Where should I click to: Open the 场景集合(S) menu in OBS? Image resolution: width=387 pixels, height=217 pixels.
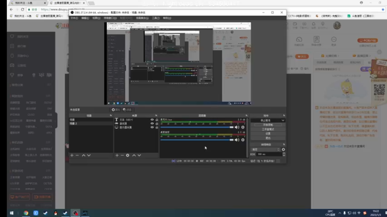click(142, 18)
